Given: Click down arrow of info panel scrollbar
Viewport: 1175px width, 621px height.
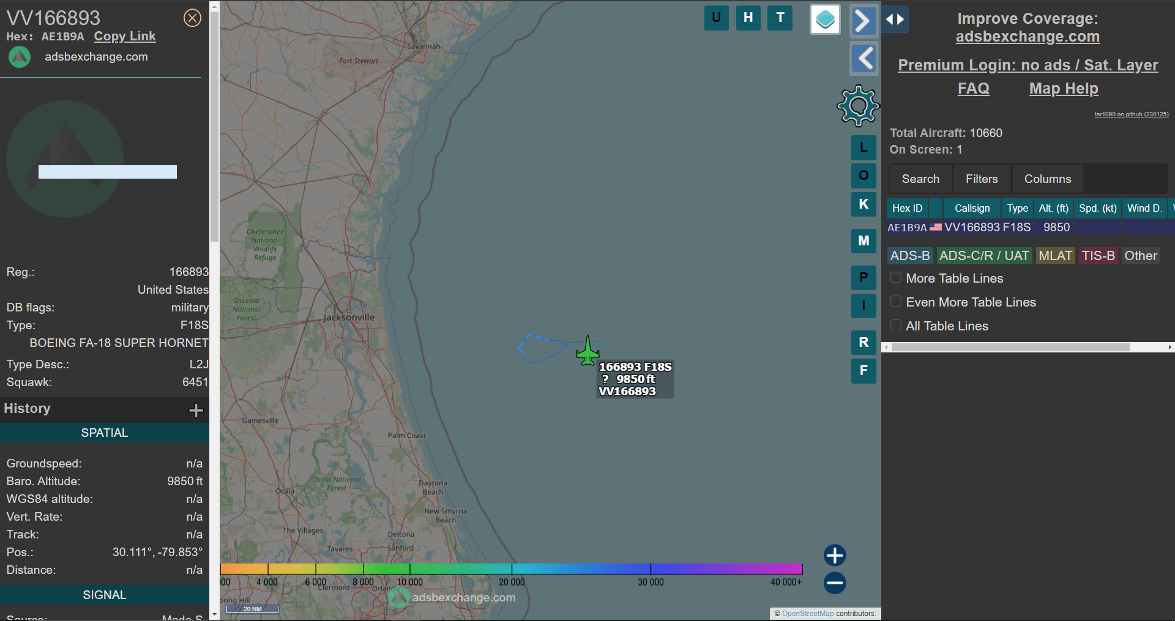Looking at the screenshot, I should 214,614.
